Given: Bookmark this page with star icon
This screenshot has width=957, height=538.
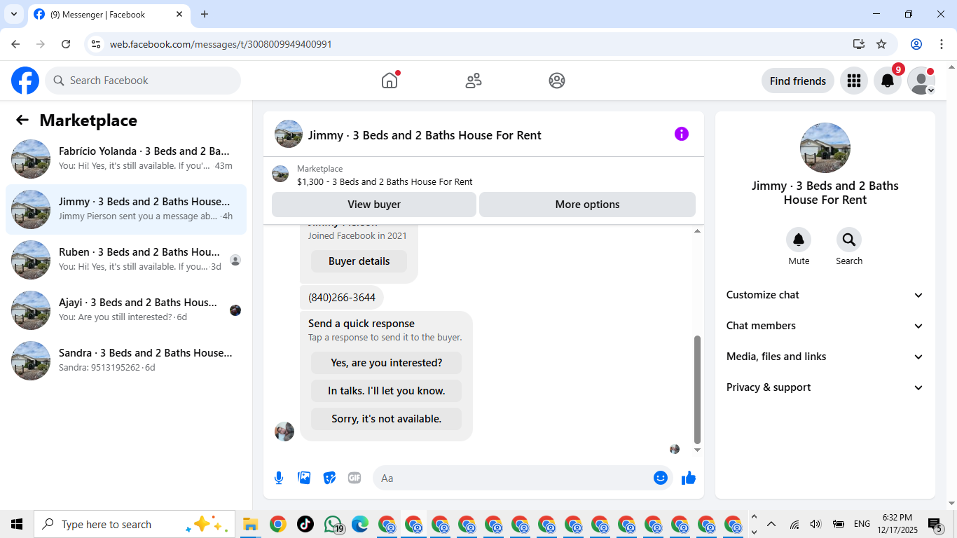Looking at the screenshot, I should (881, 44).
